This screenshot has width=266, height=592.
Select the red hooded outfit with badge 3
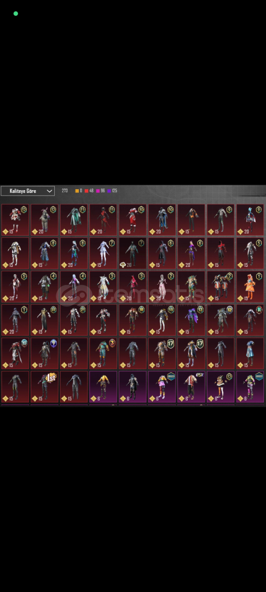pos(132,287)
